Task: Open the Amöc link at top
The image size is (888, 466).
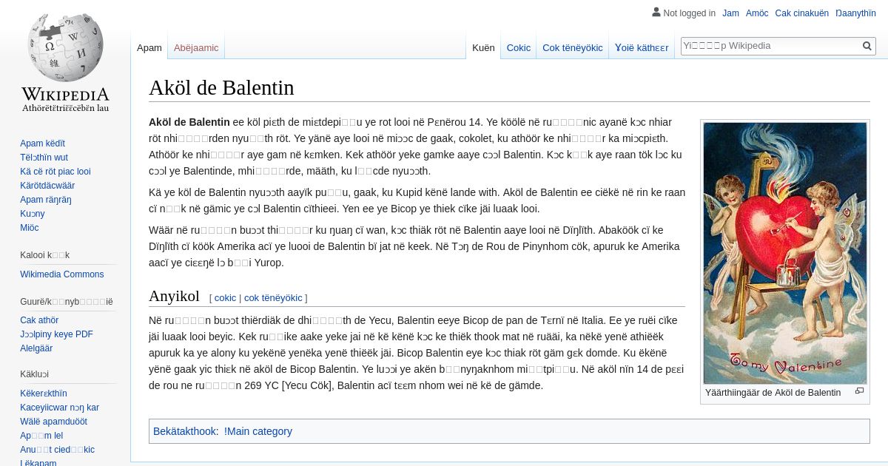Action: (x=757, y=13)
